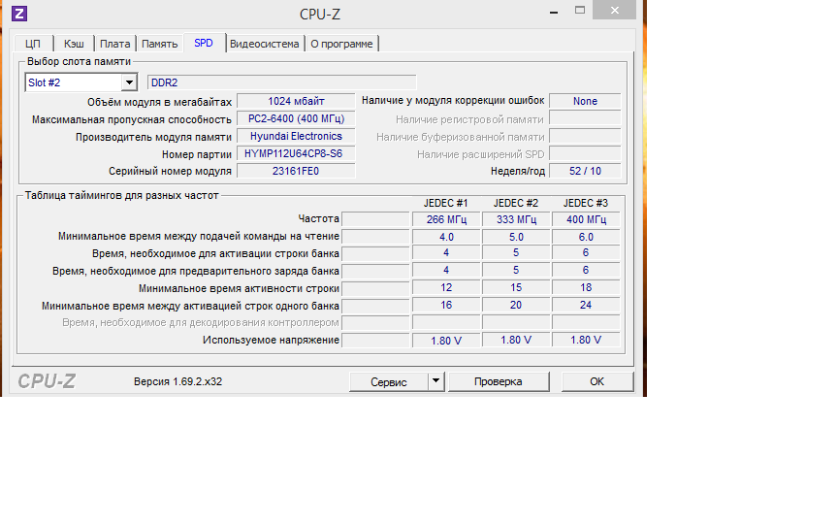Viewport: 838px width, 524px height.
Task: Click the 24 bank cycle time cell
Action: (586, 306)
